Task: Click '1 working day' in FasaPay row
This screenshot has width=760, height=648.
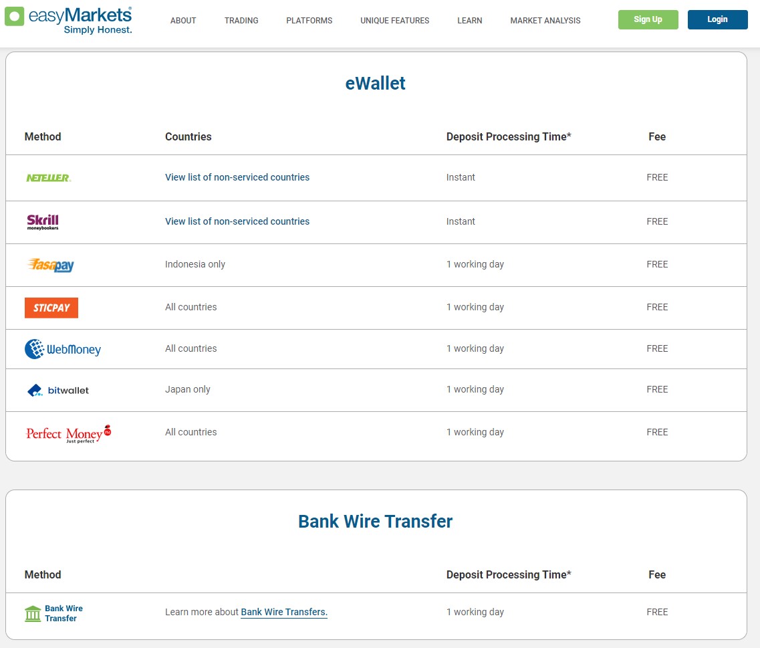Action: coord(475,264)
